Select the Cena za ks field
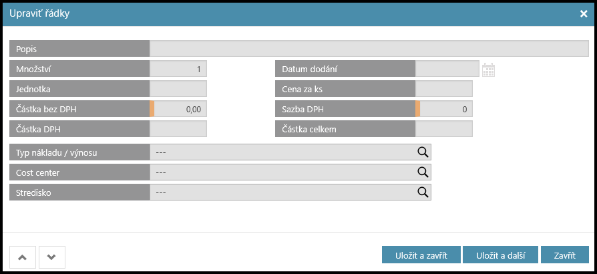This screenshot has height=274, width=597. (443, 89)
